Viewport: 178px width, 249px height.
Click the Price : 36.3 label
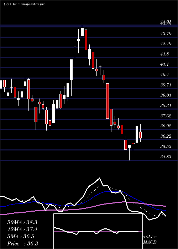point(22,244)
